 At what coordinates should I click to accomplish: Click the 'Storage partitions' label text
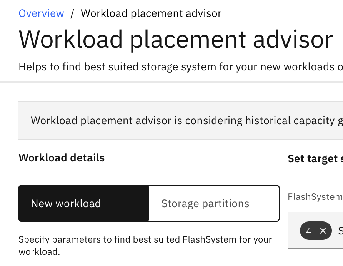point(205,203)
